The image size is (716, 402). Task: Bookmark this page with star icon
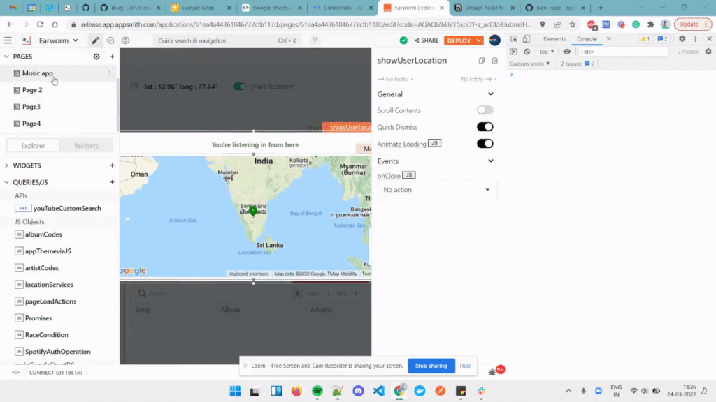(572, 24)
